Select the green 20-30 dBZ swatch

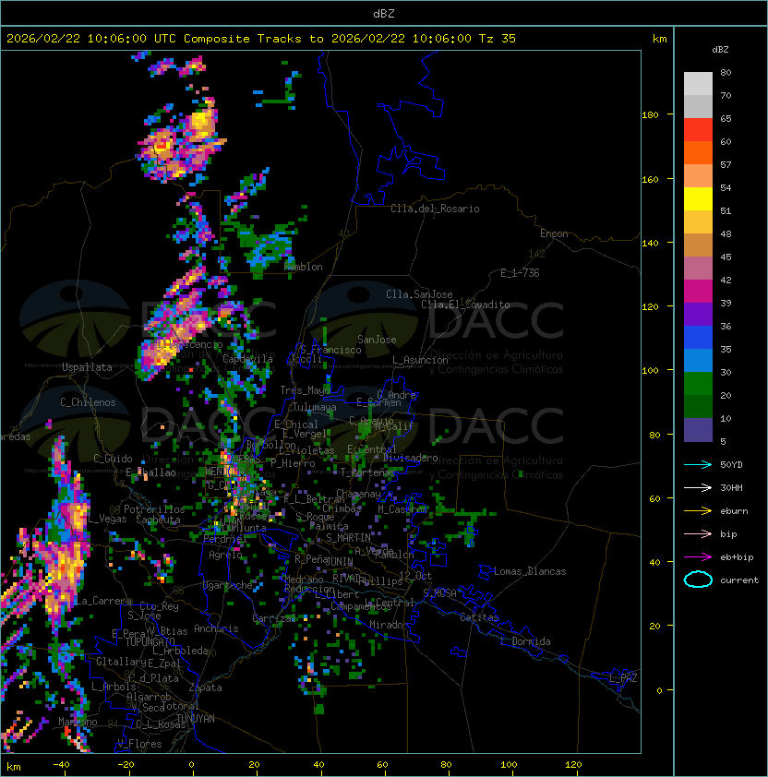click(698, 384)
